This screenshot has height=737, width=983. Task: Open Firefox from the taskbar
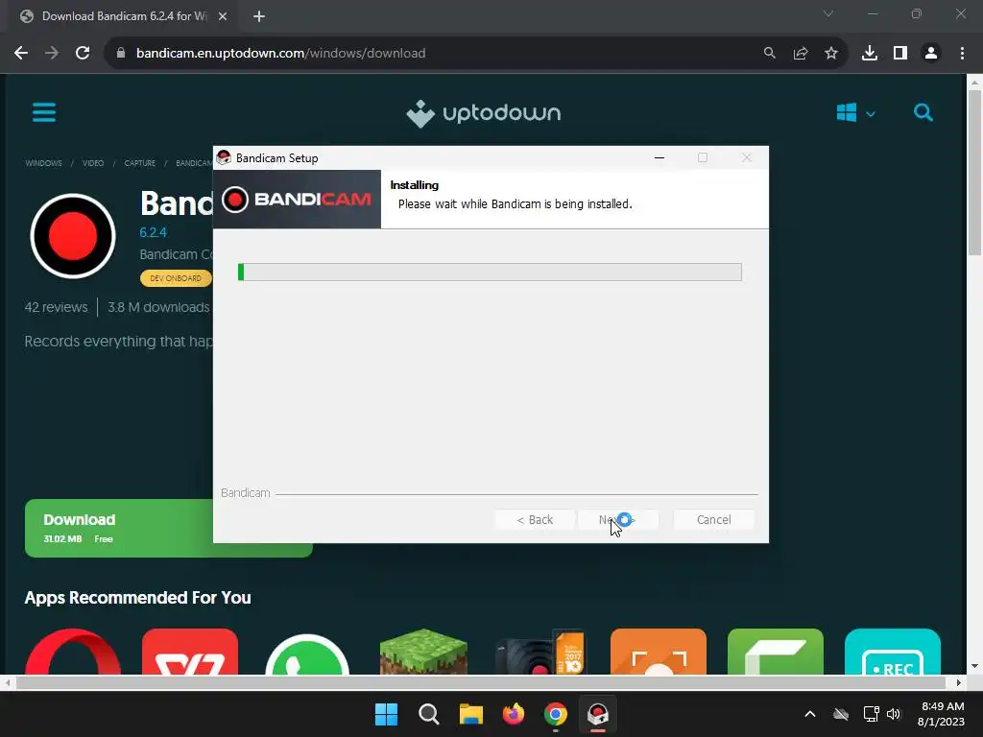[514, 714]
